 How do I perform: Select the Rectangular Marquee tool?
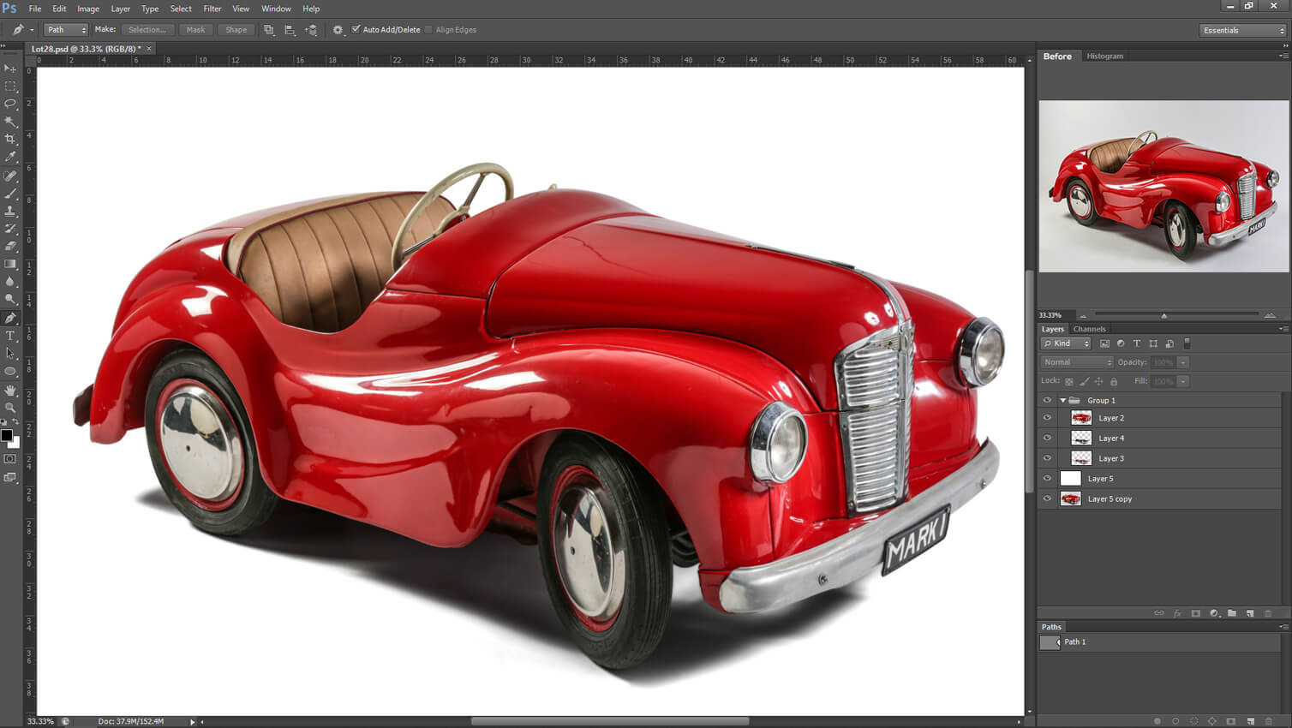(10, 87)
